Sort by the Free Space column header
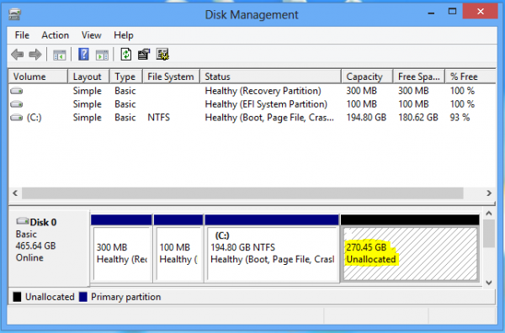 [x=419, y=77]
